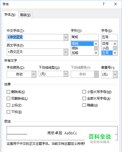This screenshot has width=122, height=152.
Task: Toggle the 双删除线 checkbox
Action: point(8,98)
